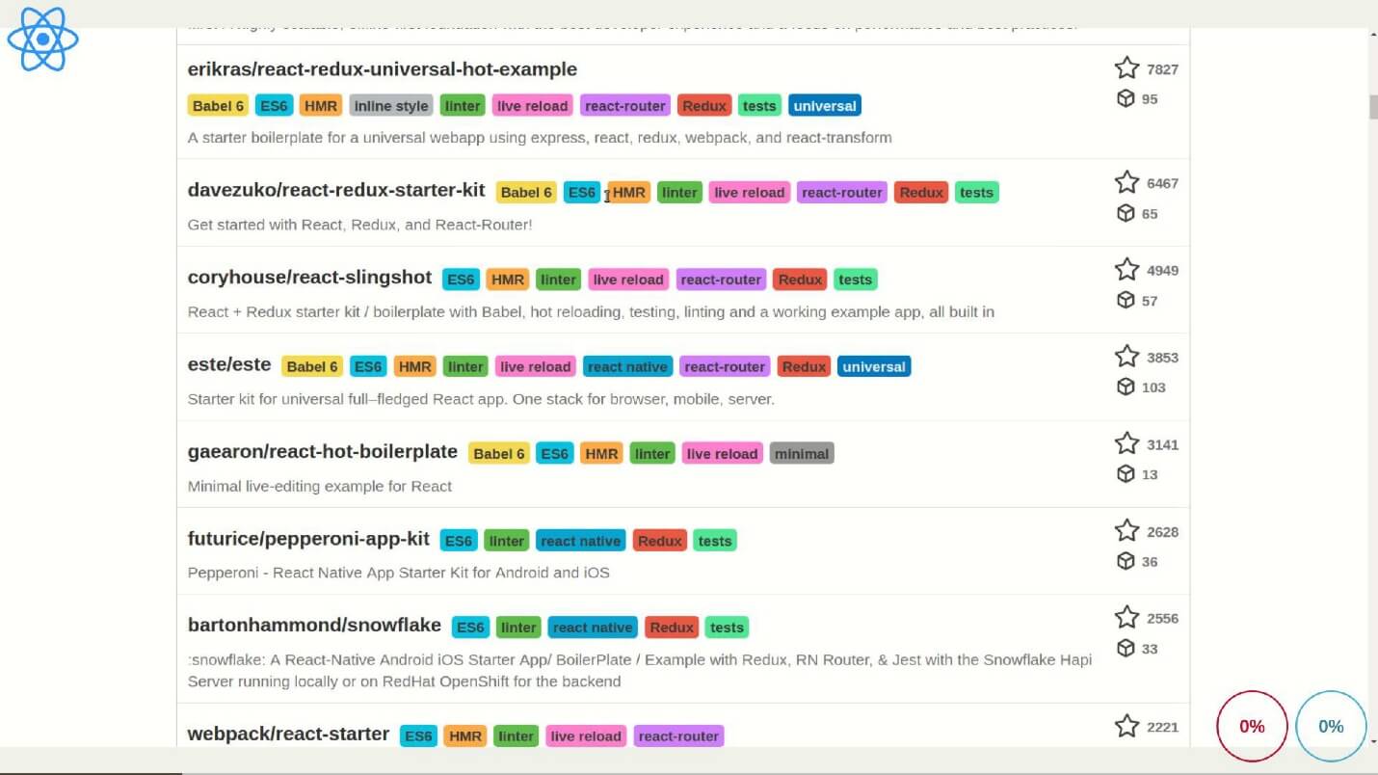The image size is (1378, 775).
Task: Click the 'react native' tag on futurice/pepperoni-app-kit
Action: (581, 541)
